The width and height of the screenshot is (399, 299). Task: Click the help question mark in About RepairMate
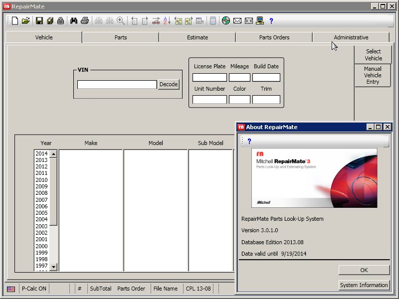click(x=249, y=142)
